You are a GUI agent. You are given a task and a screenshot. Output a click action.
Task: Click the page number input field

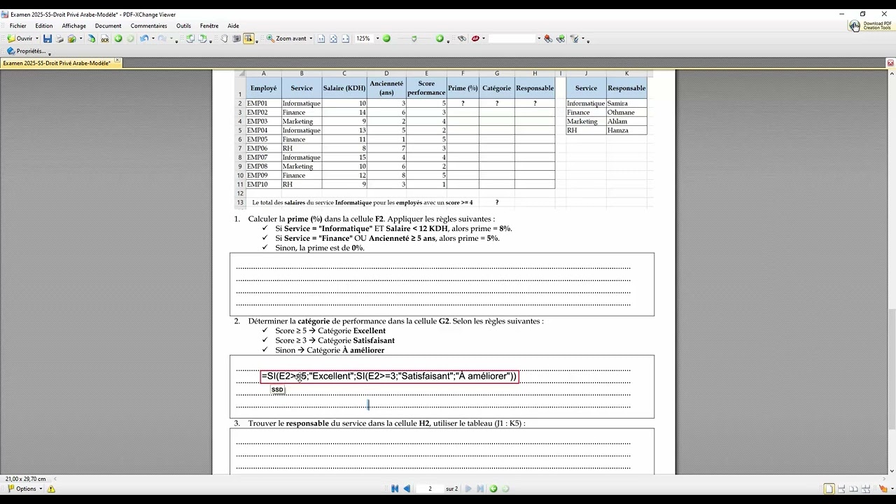(430, 489)
